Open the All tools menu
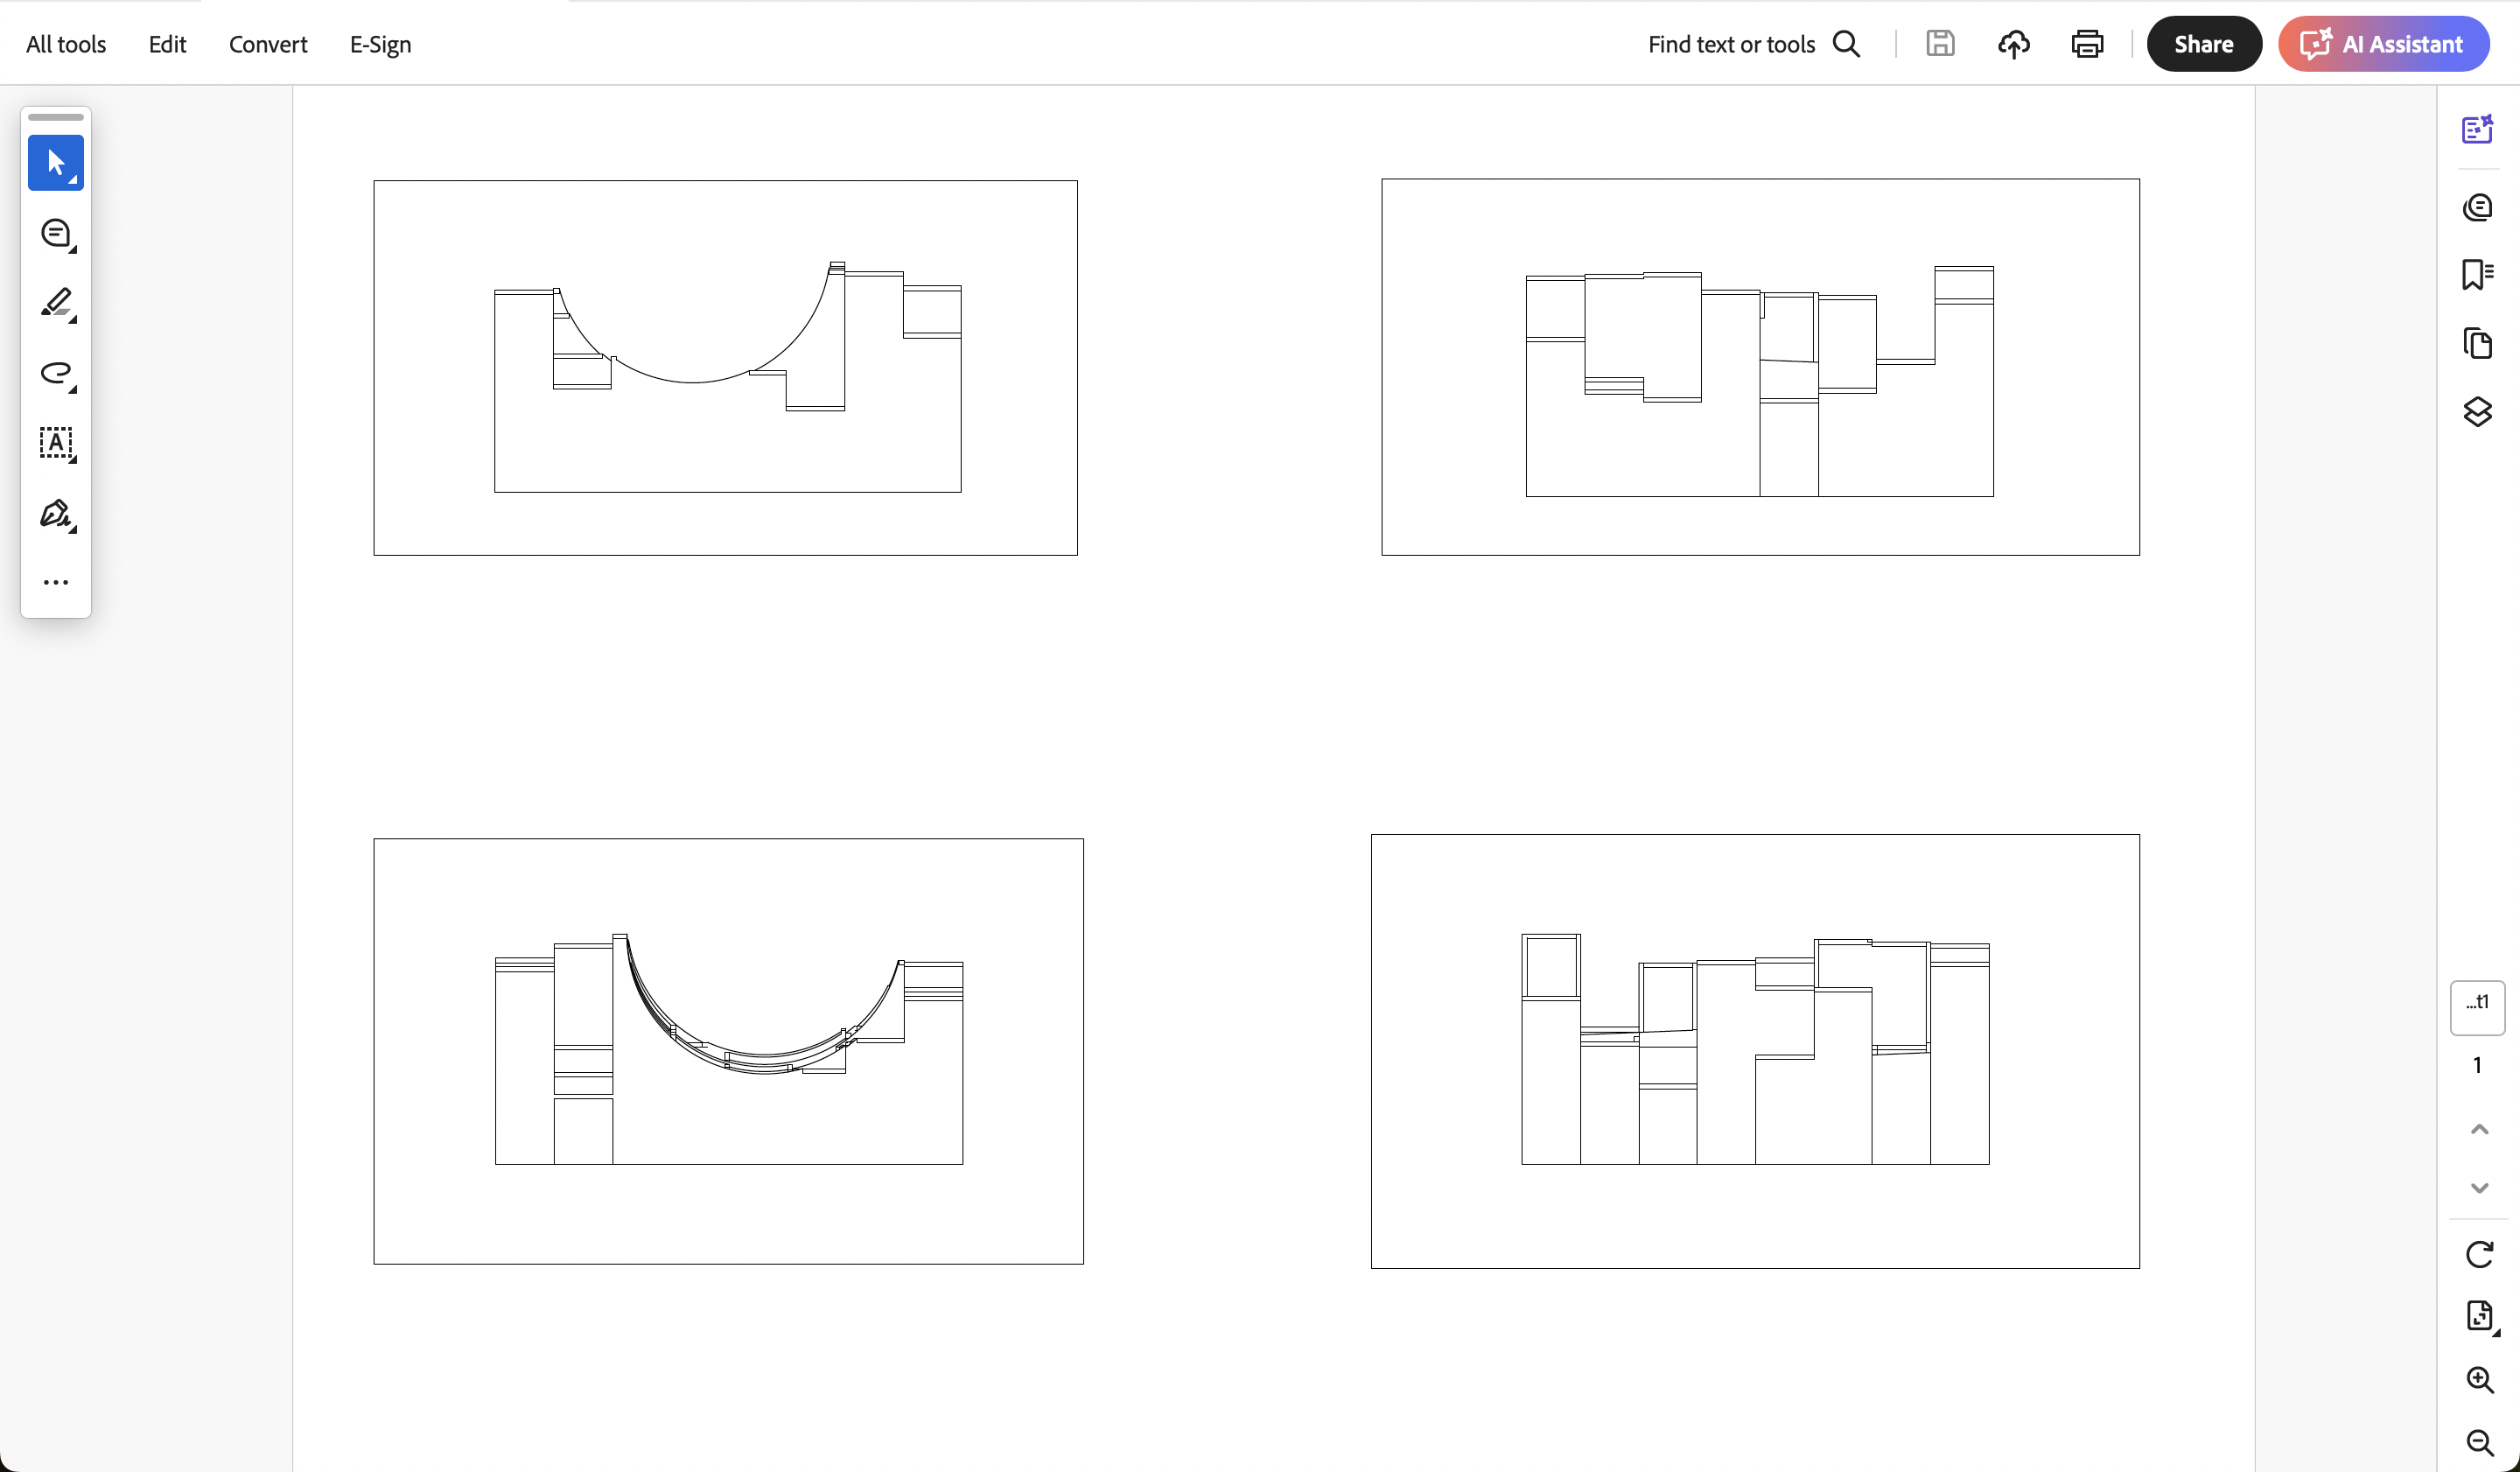2520x1472 pixels. coord(66,44)
